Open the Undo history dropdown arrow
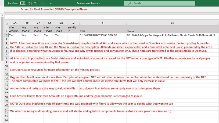This screenshot has height=123, width=219. pyautogui.click(x=39, y=3)
